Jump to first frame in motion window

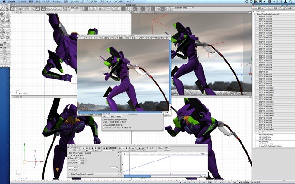point(83,148)
